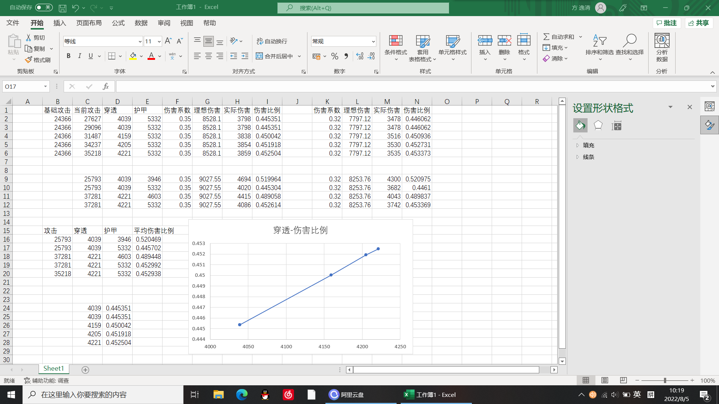Click the Share (共享) button

[x=699, y=23]
